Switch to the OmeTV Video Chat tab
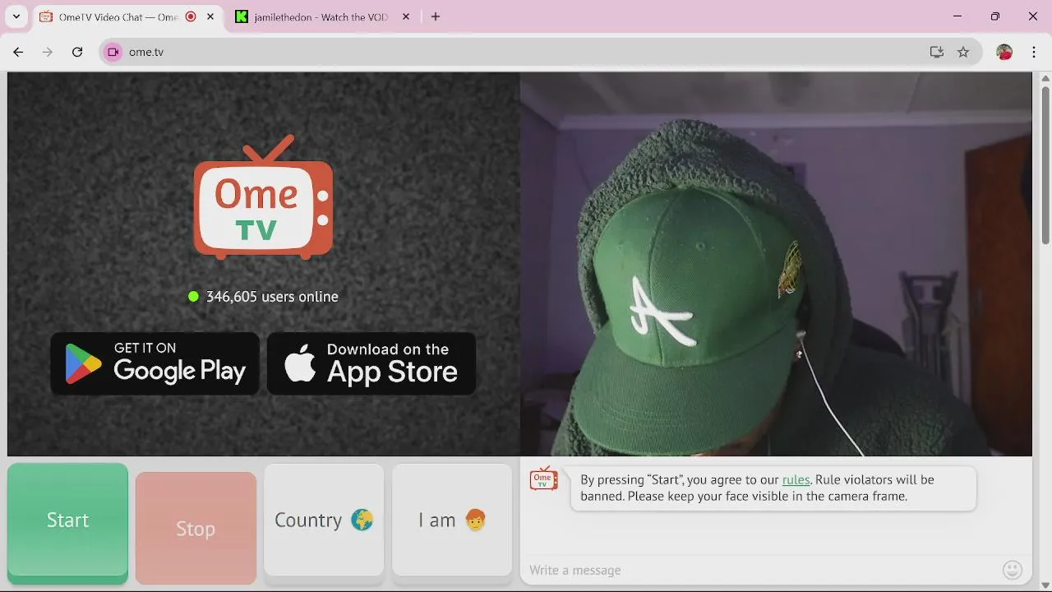The width and height of the screenshot is (1052, 592). [x=129, y=16]
